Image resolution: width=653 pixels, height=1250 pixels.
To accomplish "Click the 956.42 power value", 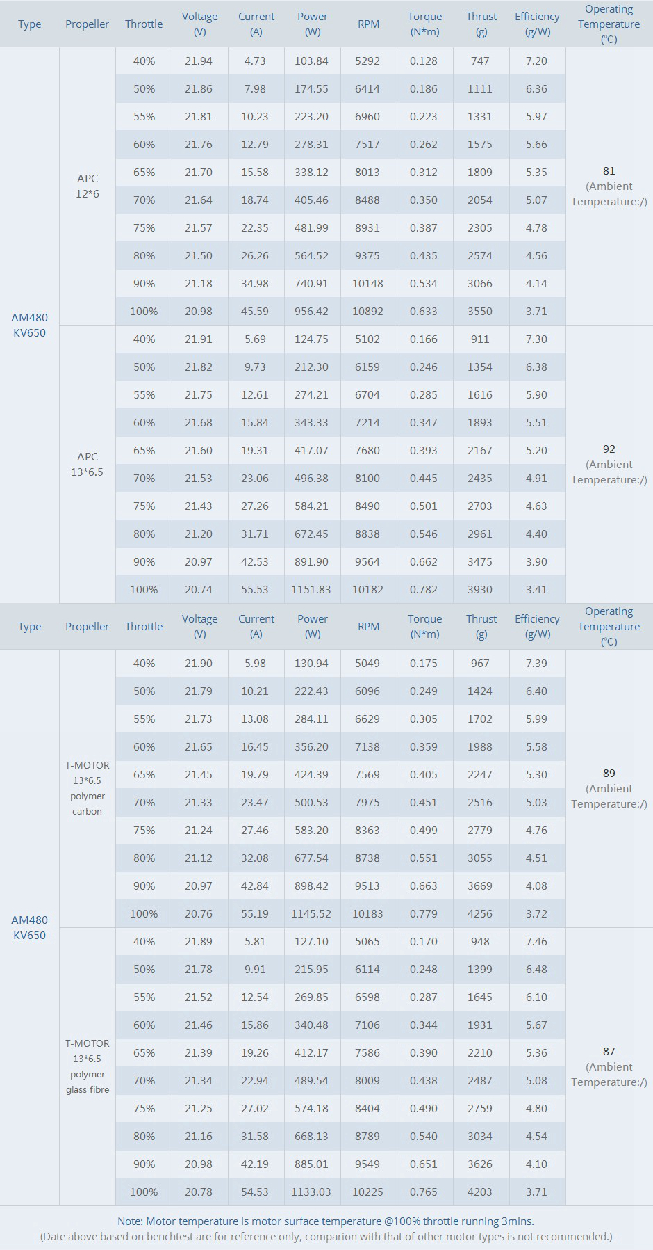I will [x=311, y=312].
